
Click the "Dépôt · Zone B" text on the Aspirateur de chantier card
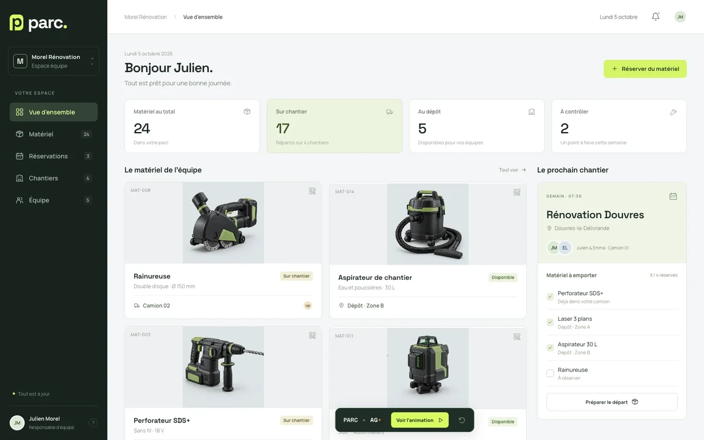tap(365, 306)
